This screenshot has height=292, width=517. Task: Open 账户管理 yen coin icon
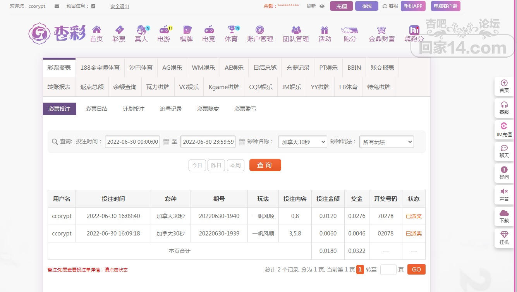pyautogui.click(x=260, y=30)
